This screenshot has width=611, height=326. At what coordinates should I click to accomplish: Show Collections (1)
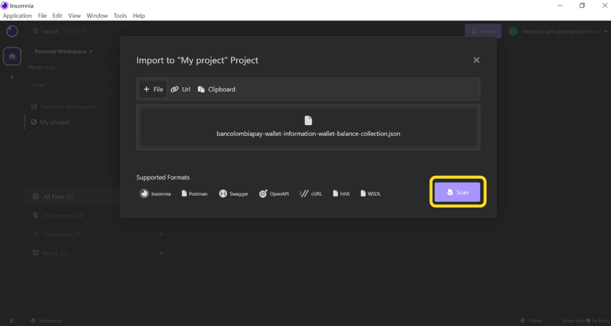[x=63, y=234]
